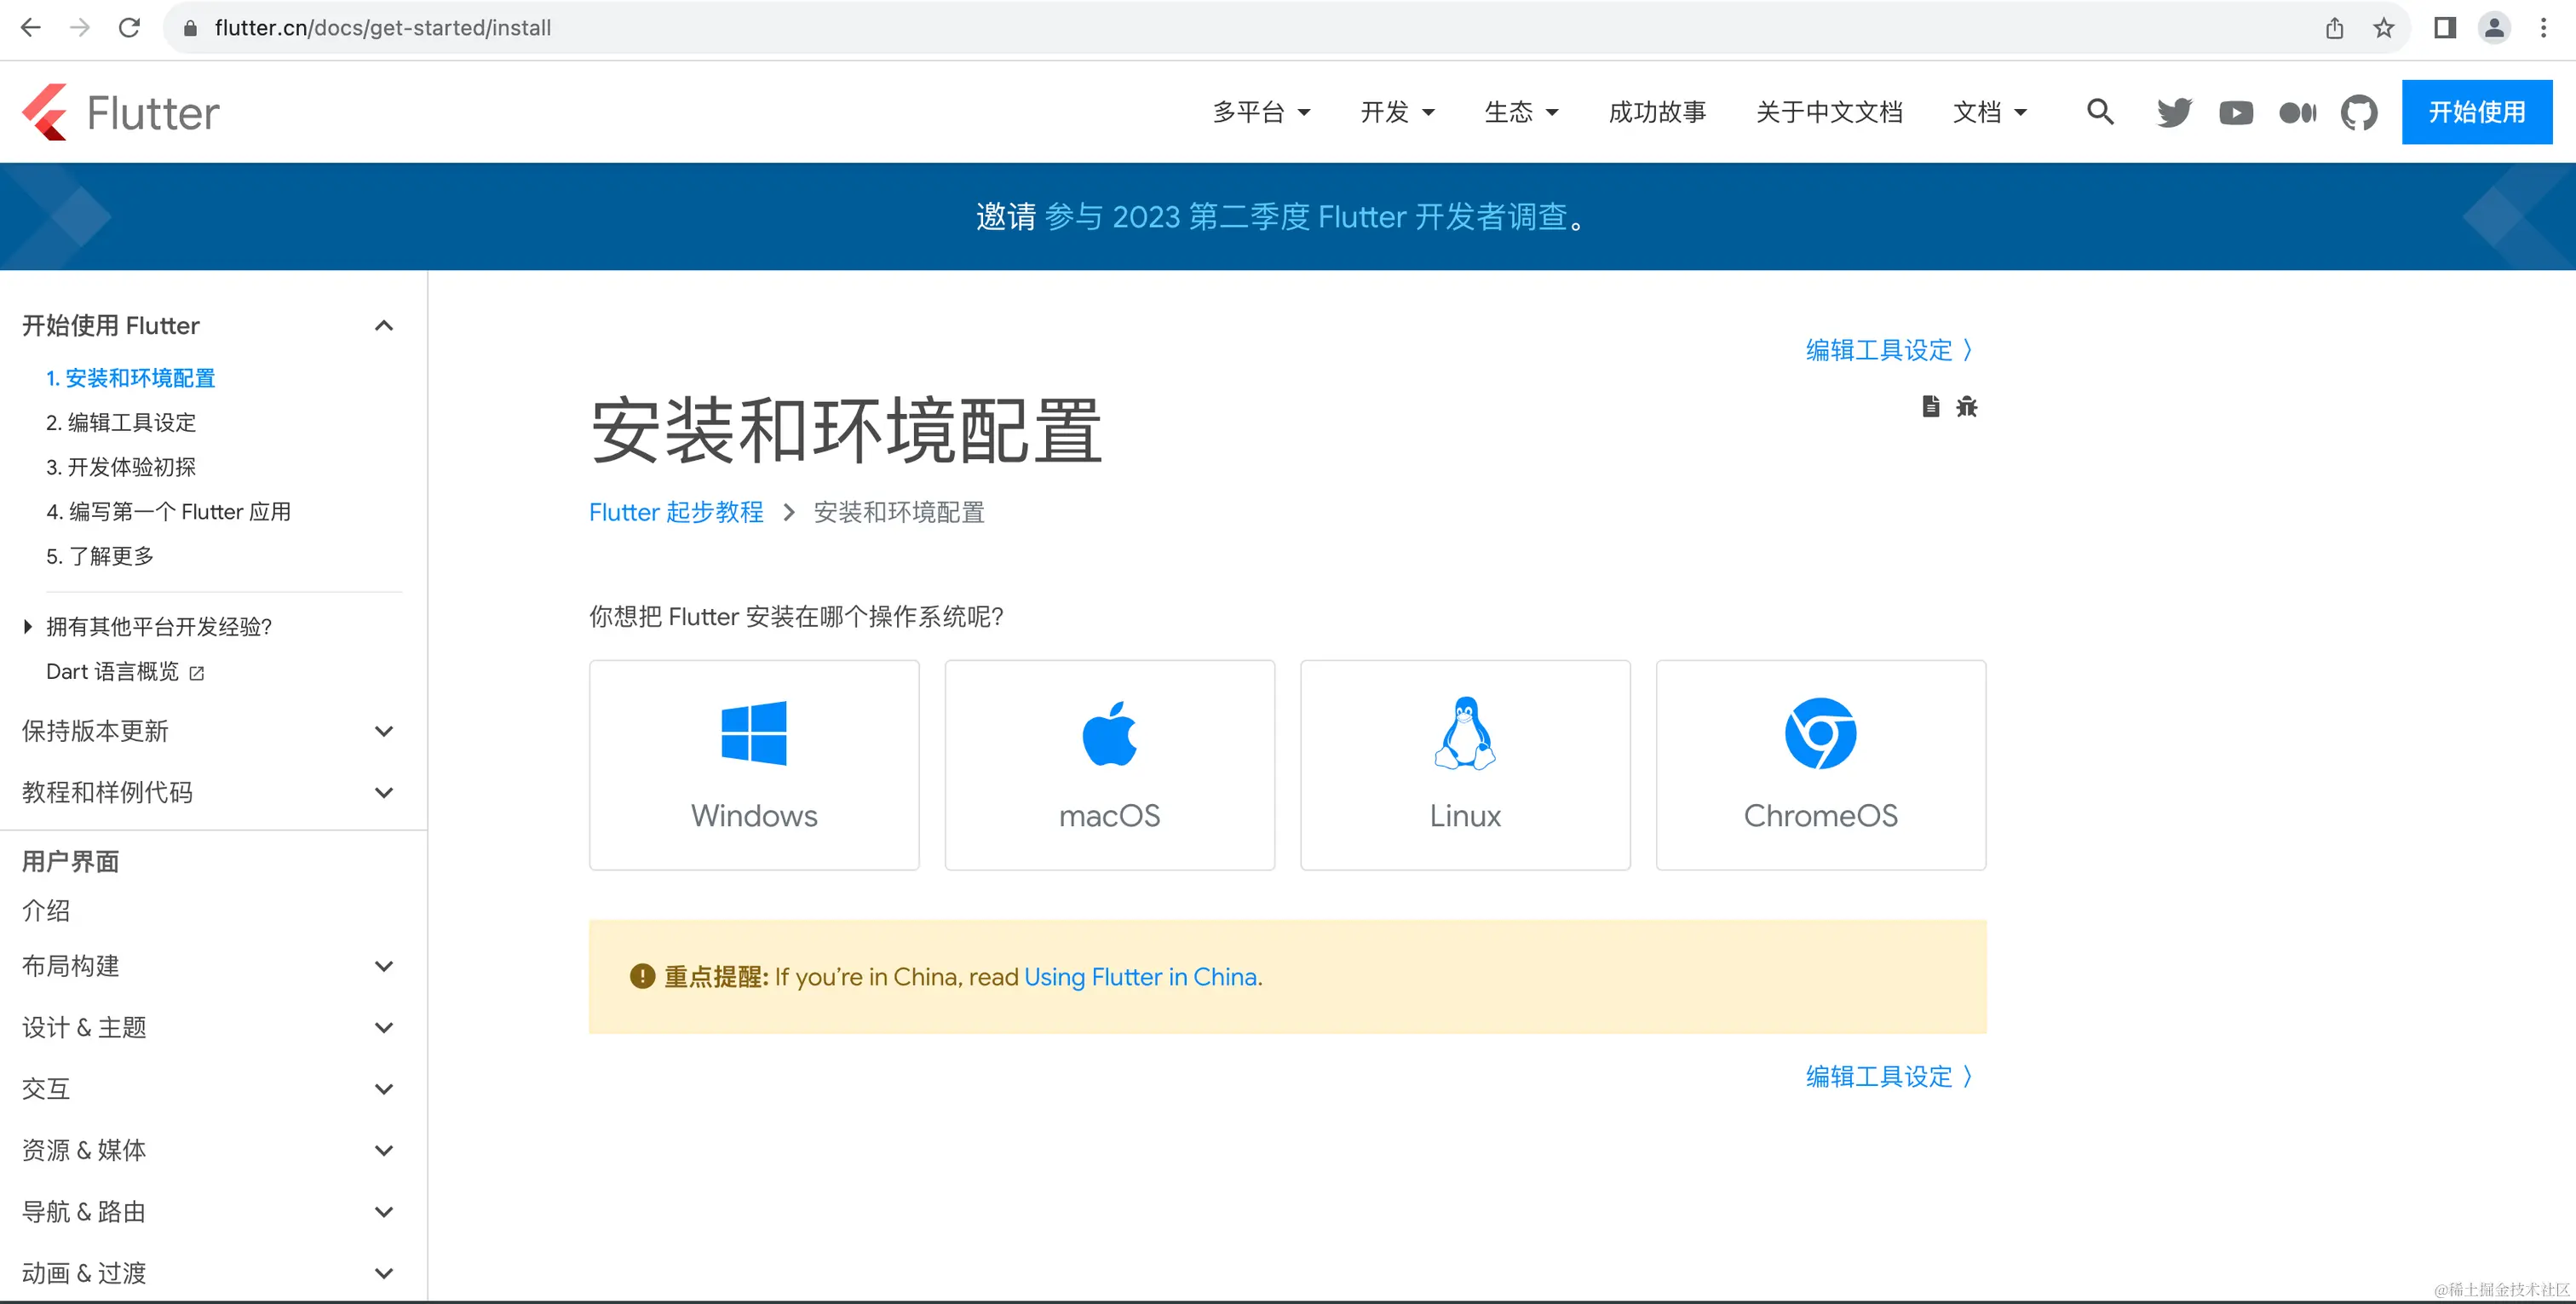
Task: Open the 关于中文文档 nav item
Action: 1829,112
